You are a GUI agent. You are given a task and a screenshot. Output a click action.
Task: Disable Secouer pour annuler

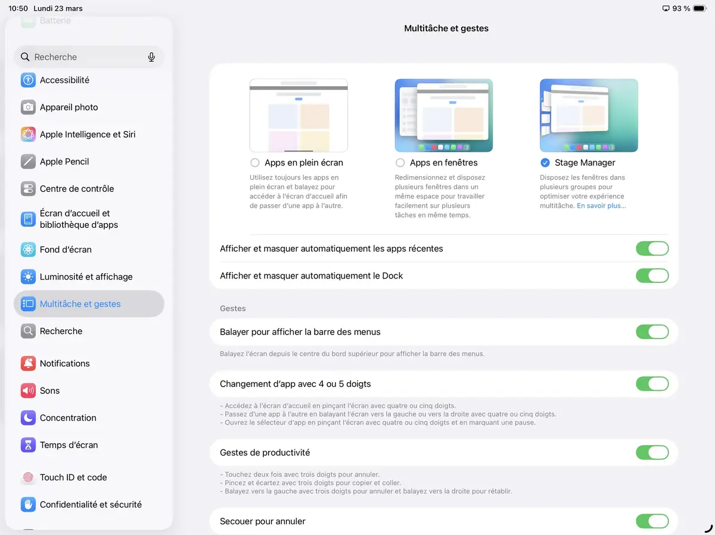click(652, 521)
